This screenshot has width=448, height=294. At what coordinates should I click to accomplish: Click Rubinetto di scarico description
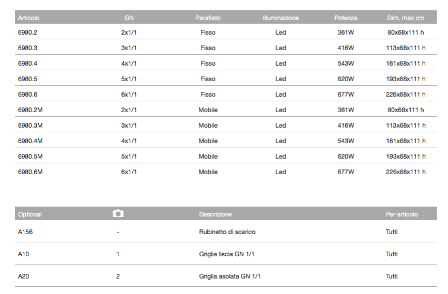[x=227, y=231]
